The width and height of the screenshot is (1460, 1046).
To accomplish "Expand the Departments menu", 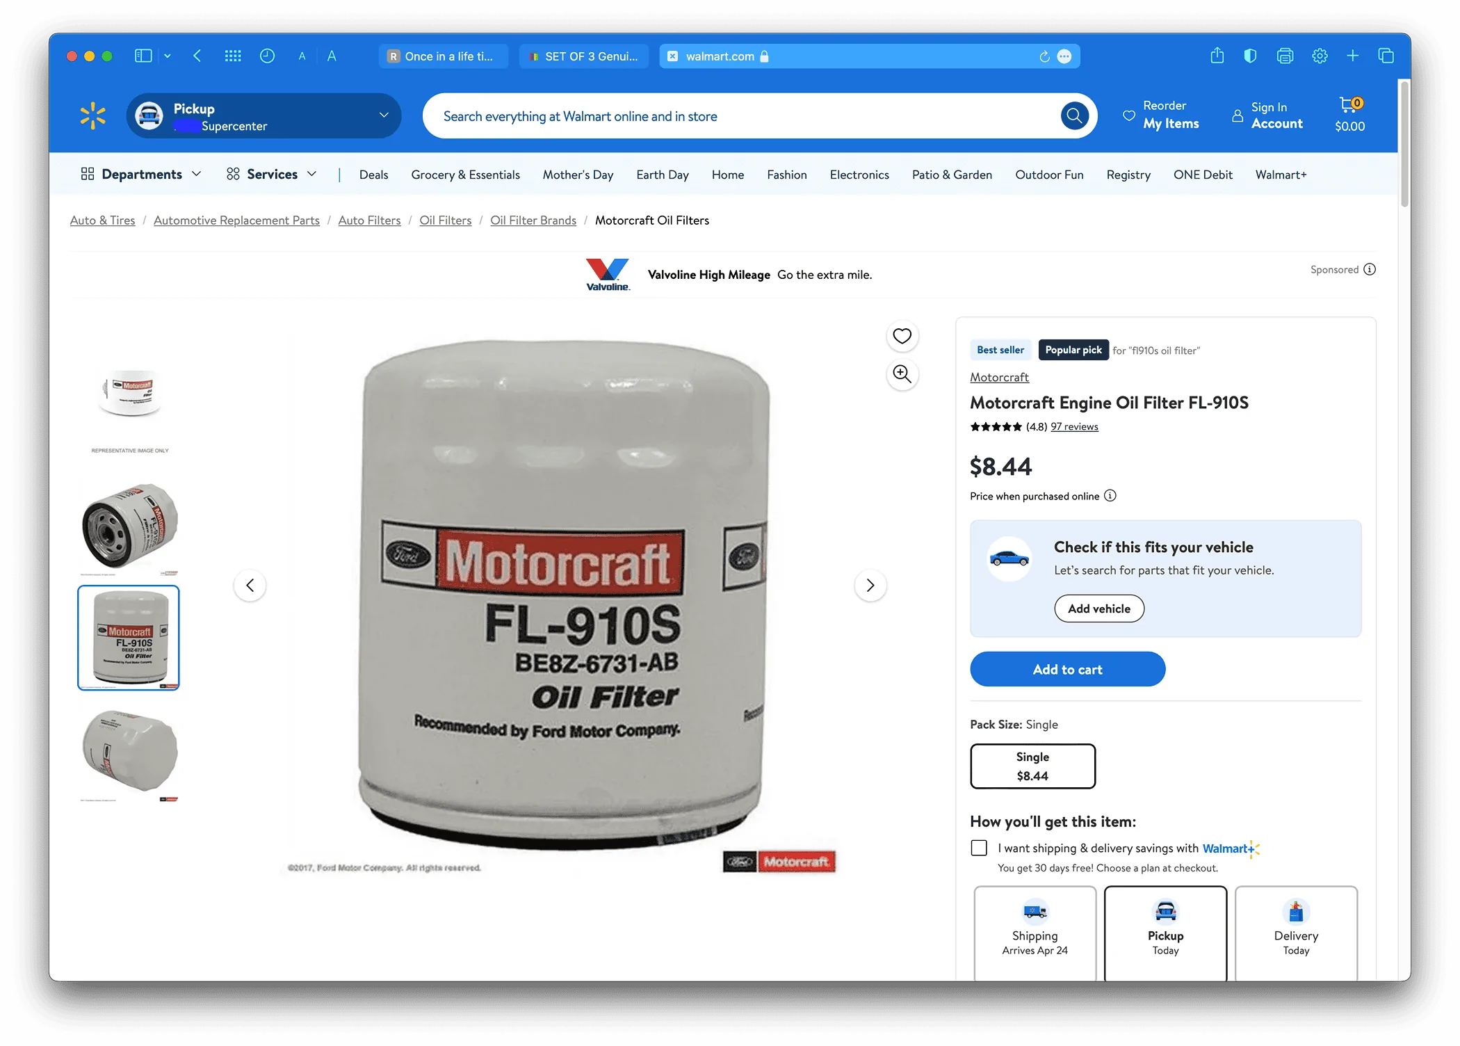I will (x=141, y=174).
